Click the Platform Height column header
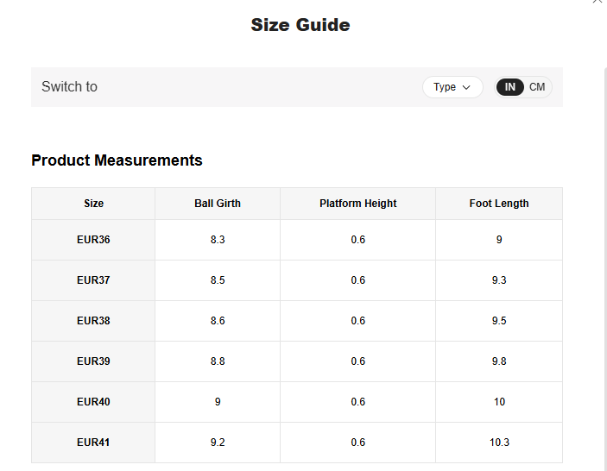Image resolution: width=607 pixels, height=471 pixels. point(357,204)
